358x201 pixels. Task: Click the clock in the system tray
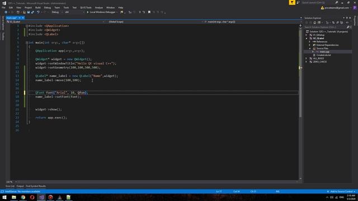(351, 197)
